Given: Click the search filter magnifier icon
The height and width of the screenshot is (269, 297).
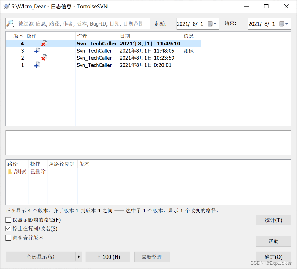Looking at the screenshot, I should click(10, 23).
